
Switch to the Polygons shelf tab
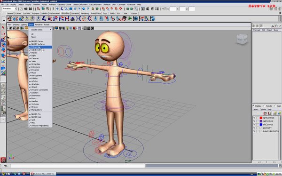(x=36, y=14)
